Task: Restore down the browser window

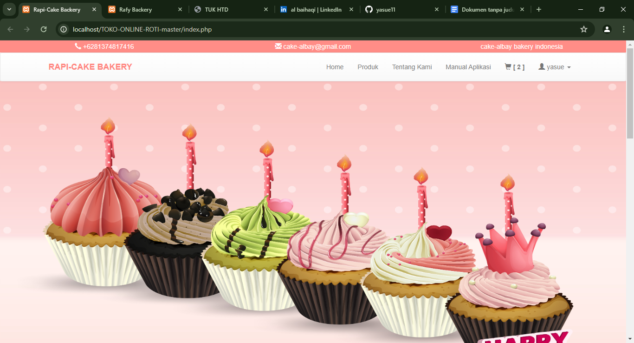Action: click(602, 9)
